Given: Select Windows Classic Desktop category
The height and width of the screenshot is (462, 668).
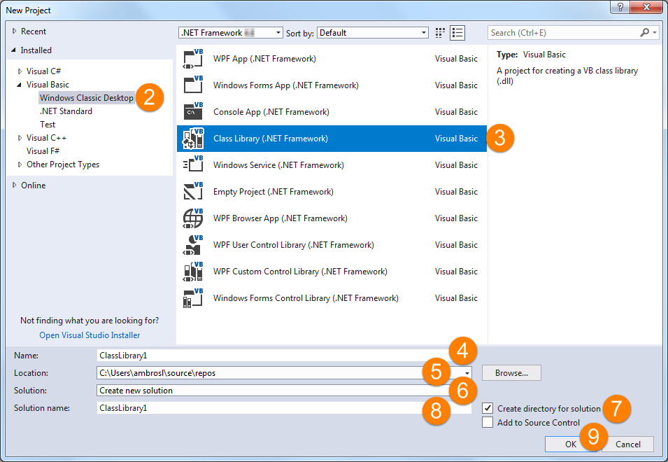Looking at the screenshot, I should click(x=87, y=97).
